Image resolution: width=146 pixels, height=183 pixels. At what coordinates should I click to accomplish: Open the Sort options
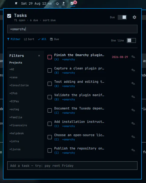pos(29,39)
